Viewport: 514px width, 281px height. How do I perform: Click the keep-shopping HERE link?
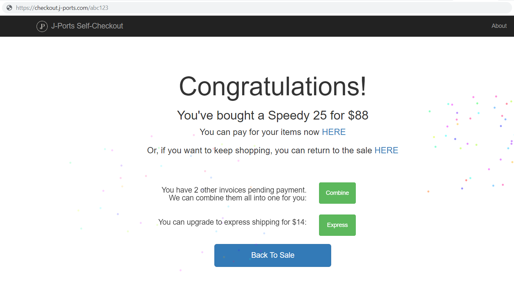click(x=386, y=150)
